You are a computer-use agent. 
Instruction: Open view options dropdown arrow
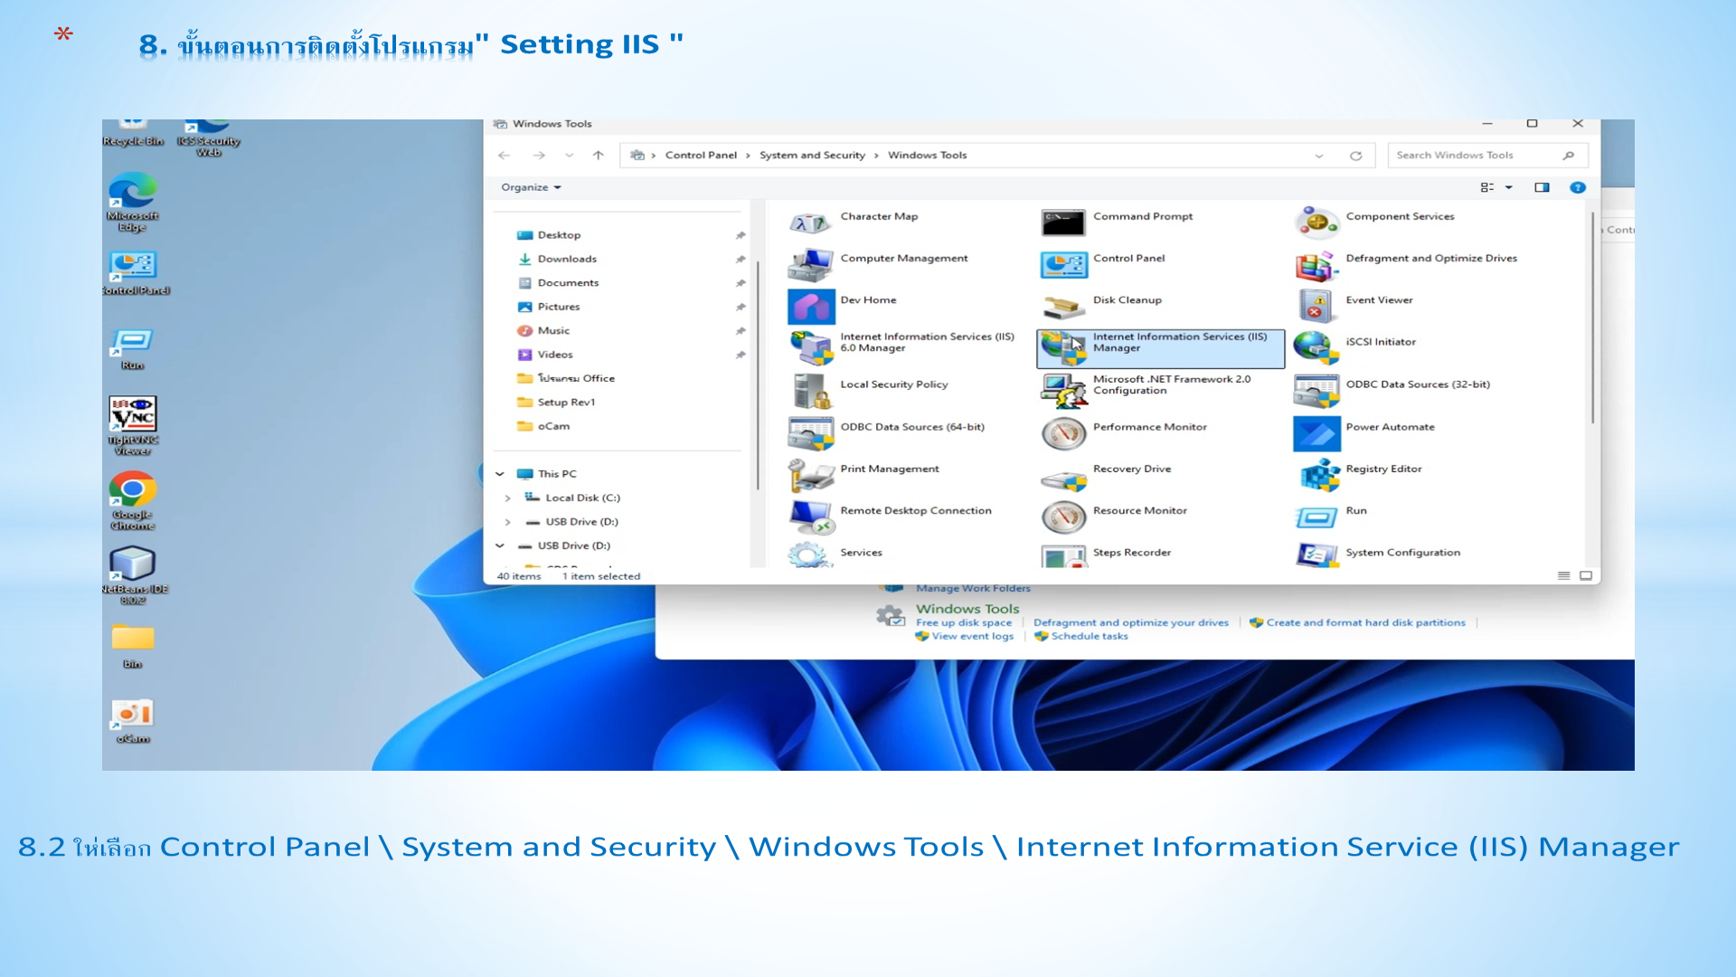point(1508,187)
